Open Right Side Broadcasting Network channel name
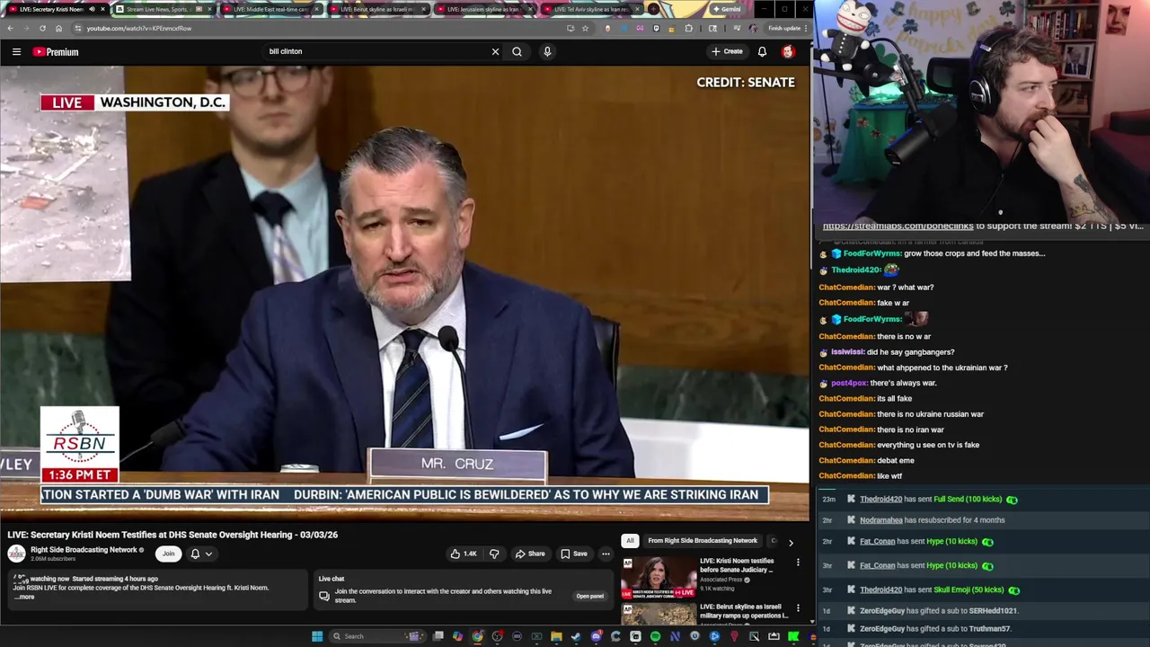Screen dimensions: 1150x647 [84, 550]
